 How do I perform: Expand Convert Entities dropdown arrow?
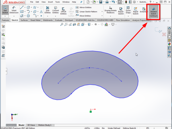tap(56, 16)
